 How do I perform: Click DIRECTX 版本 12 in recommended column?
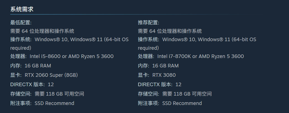coord(159,85)
